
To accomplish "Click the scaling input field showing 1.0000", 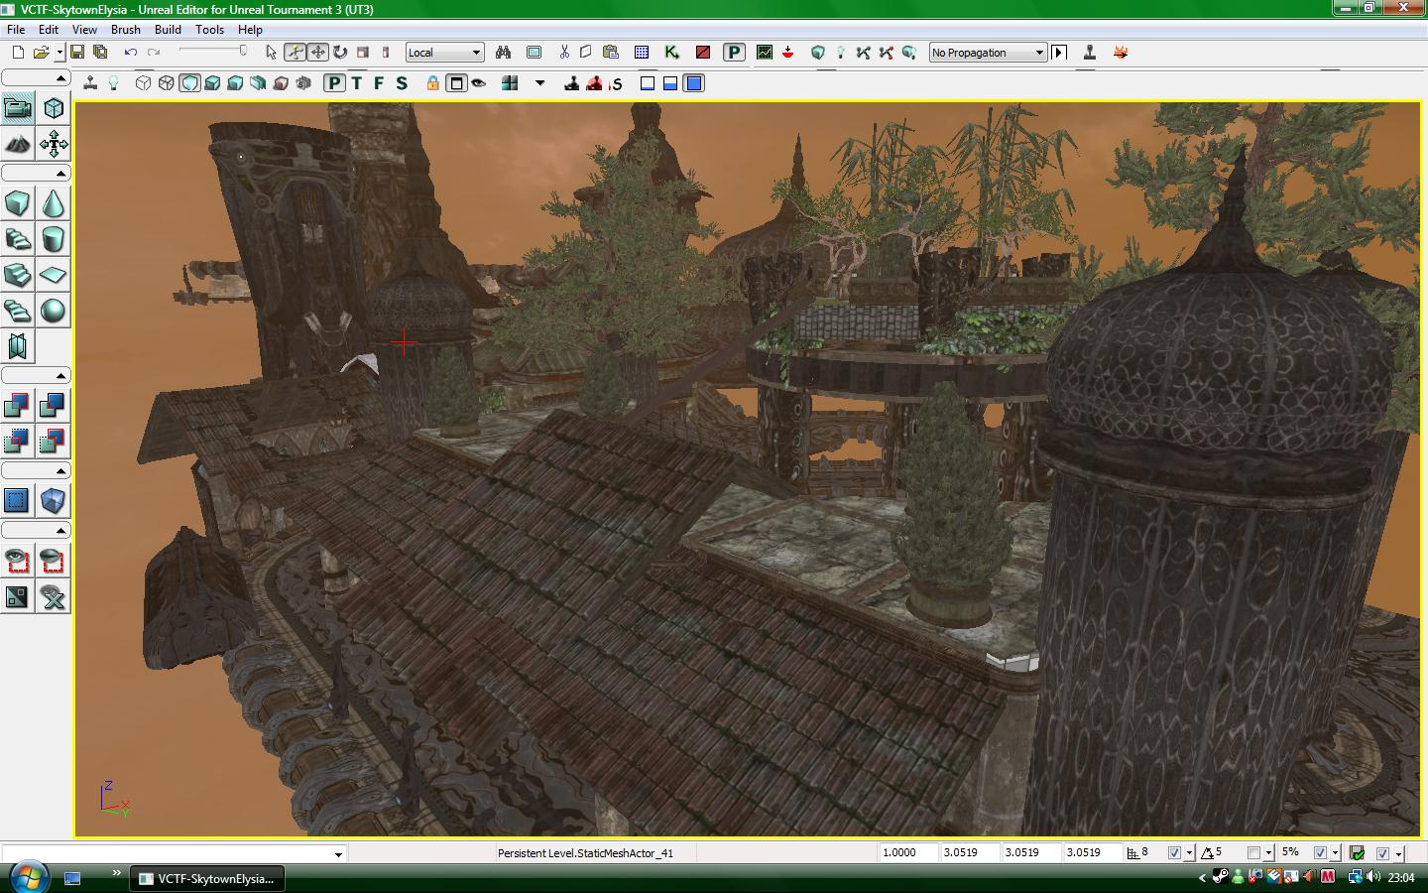I will pos(905,852).
